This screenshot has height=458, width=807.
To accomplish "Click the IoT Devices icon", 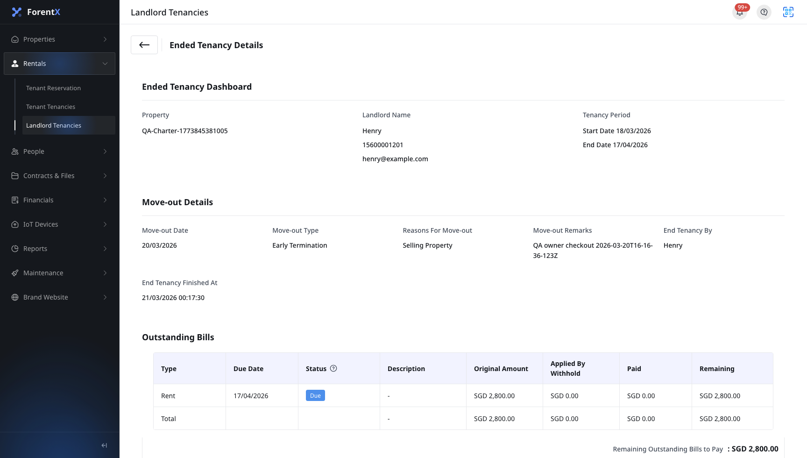I will [x=15, y=224].
